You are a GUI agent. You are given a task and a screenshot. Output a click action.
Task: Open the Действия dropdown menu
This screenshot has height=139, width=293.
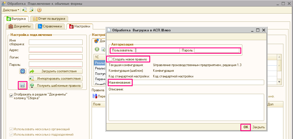[11, 10]
